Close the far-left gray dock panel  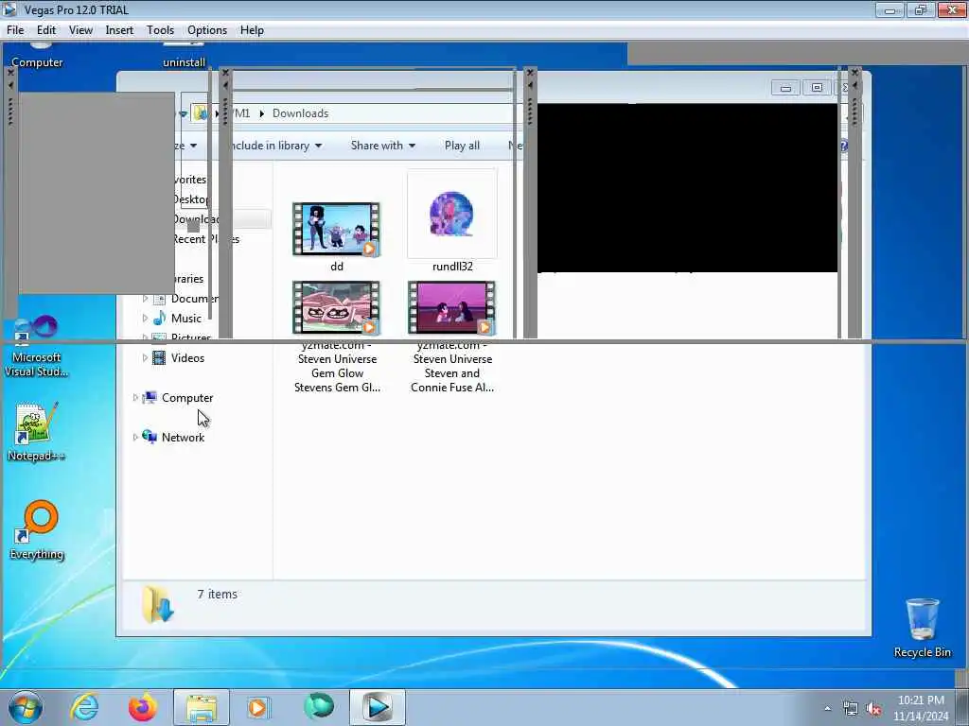(x=10, y=72)
